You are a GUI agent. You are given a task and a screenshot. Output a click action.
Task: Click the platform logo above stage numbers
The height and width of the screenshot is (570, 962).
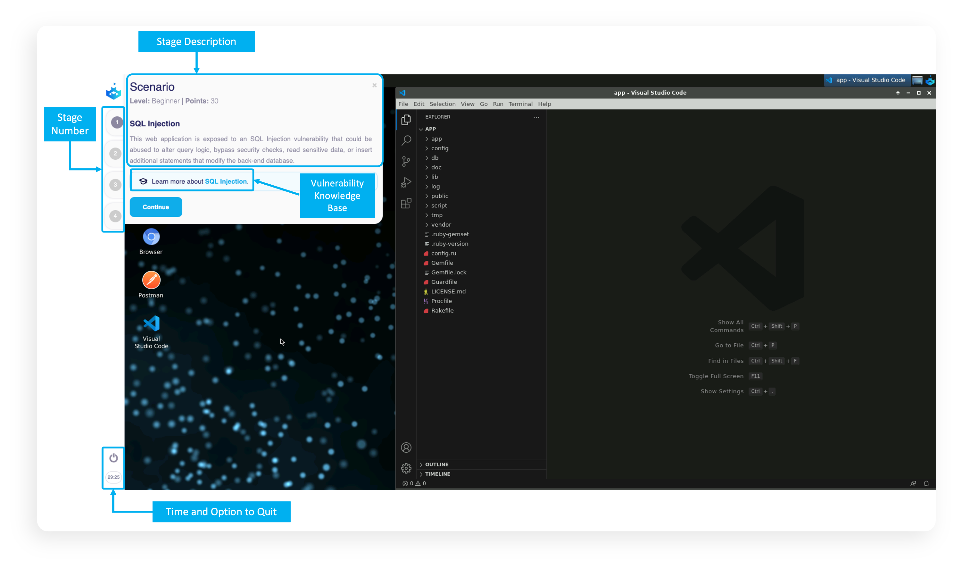coord(113,91)
